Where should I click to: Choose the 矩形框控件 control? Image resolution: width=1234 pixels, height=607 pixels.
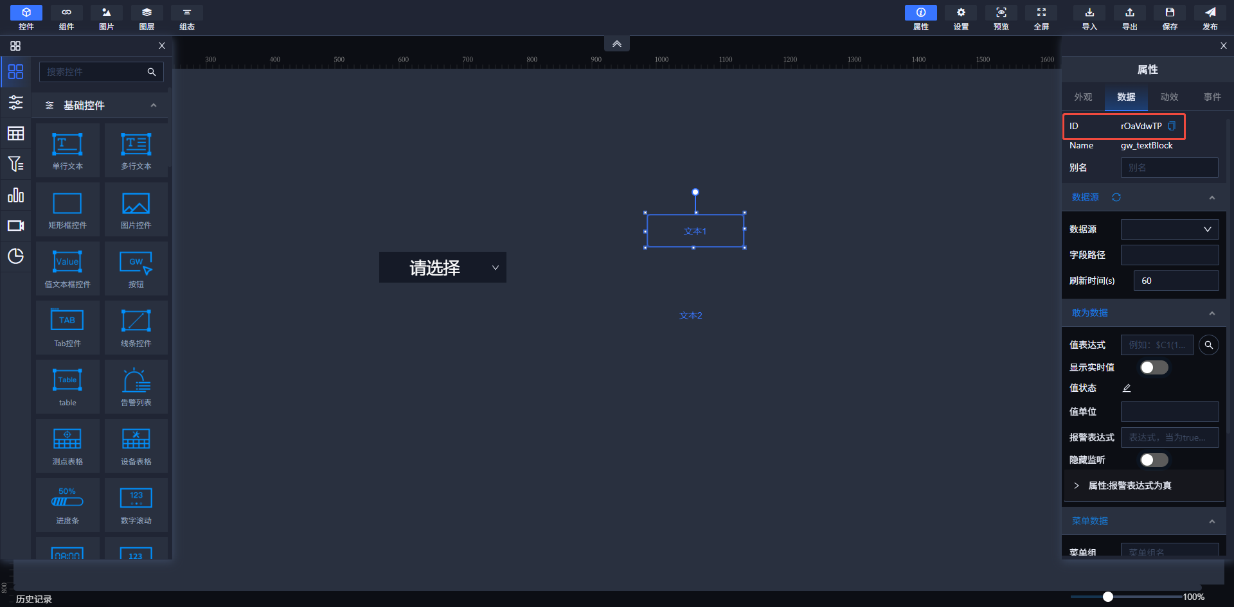pyautogui.click(x=67, y=209)
